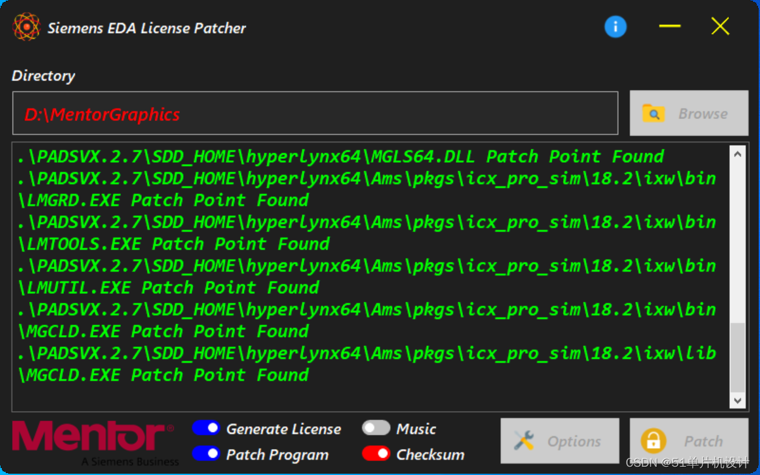Click the Browse folder button
760x475 pixels.
(689, 113)
